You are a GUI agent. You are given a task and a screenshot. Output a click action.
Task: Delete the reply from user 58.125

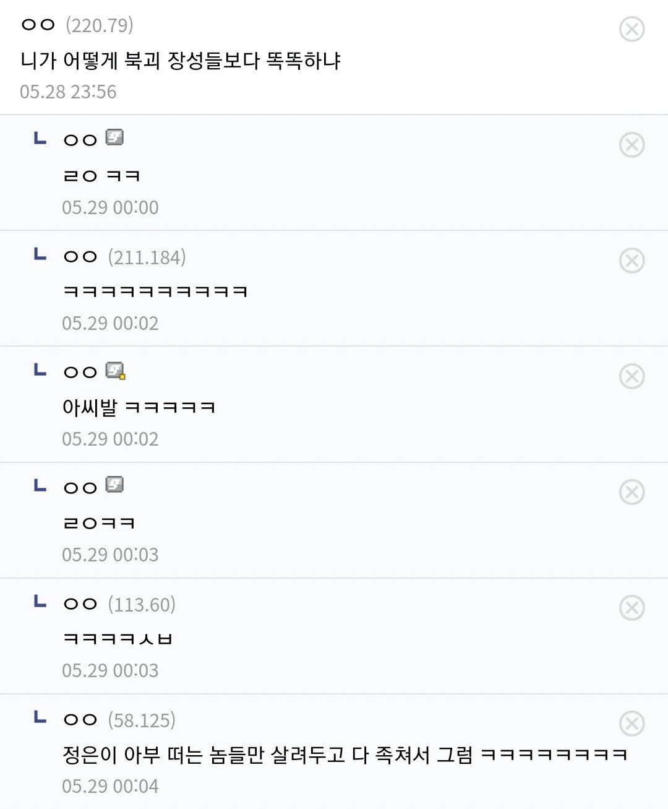pyautogui.click(x=632, y=724)
